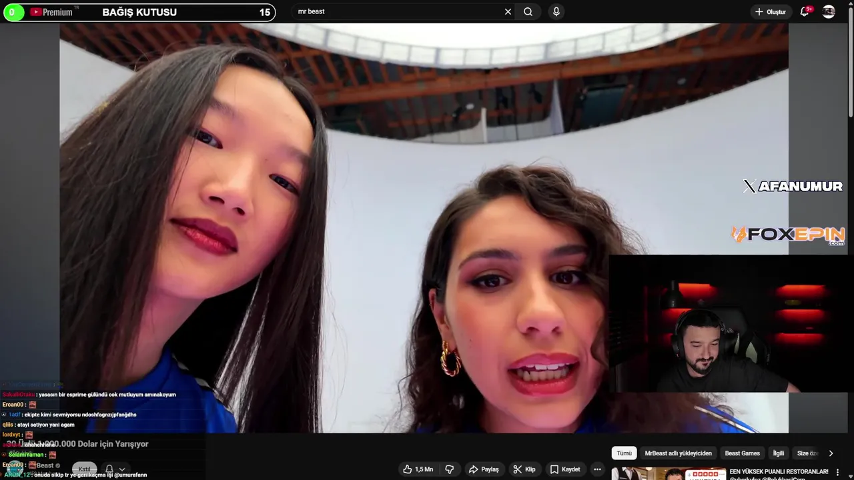Click the 'EEN YÜKSEK PUANLI RESTORANLAR!' title
The width and height of the screenshot is (854, 480).
click(779, 471)
